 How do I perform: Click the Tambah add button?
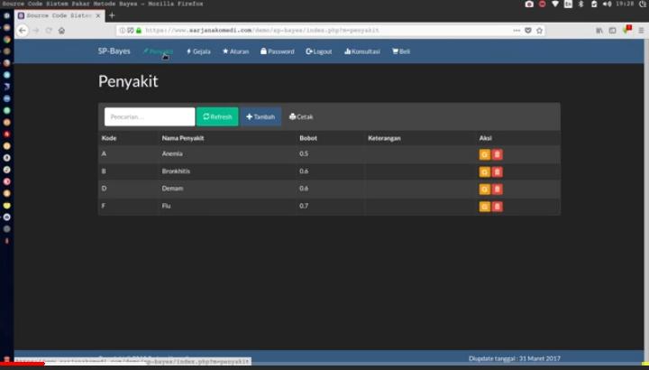(261, 116)
